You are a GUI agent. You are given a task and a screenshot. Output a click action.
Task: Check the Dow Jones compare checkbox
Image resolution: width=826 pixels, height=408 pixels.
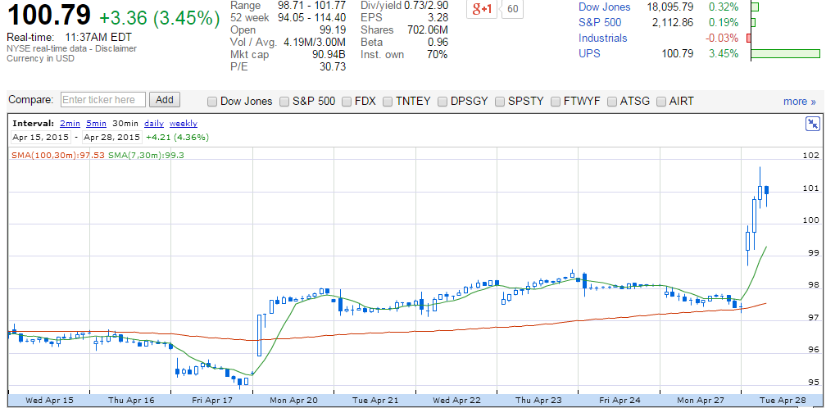[x=212, y=102]
